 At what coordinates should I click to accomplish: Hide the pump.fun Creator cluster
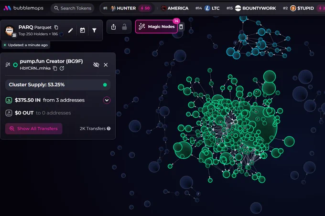coord(96,65)
